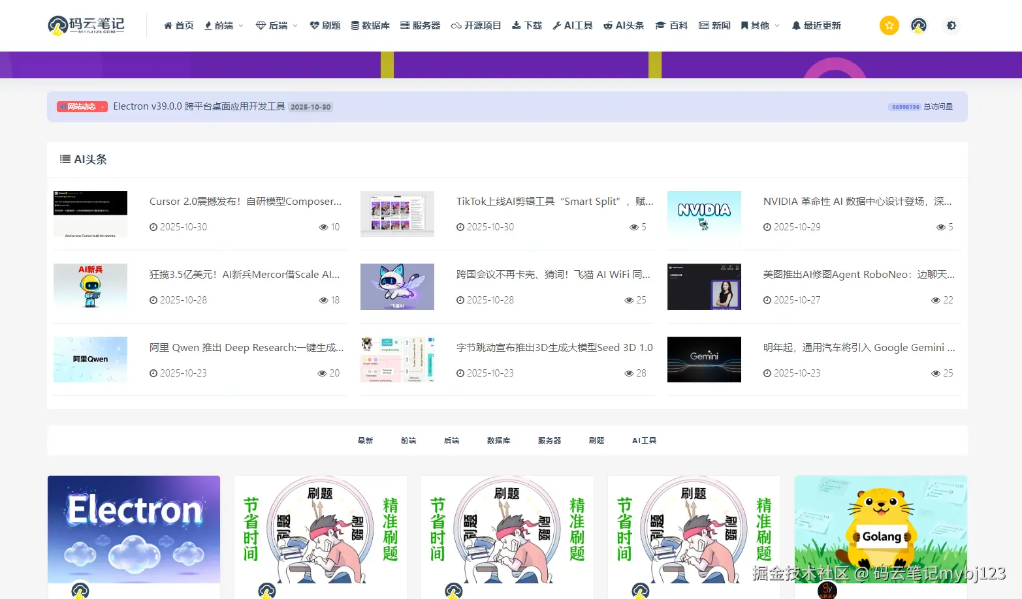Expand the 后端 dropdown menu
Screen dimensions: 1022x599
click(x=276, y=25)
